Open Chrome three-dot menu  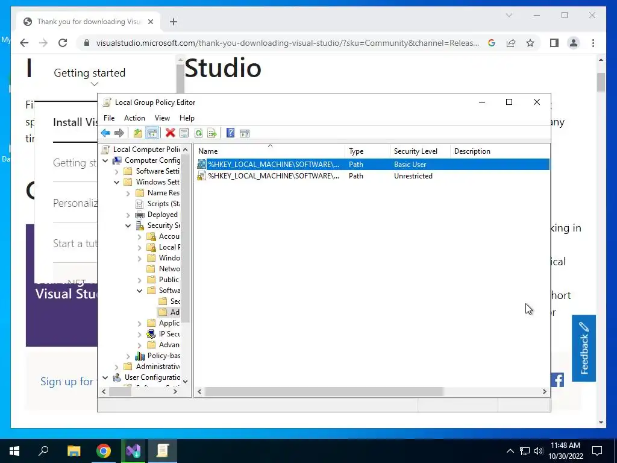(x=594, y=43)
